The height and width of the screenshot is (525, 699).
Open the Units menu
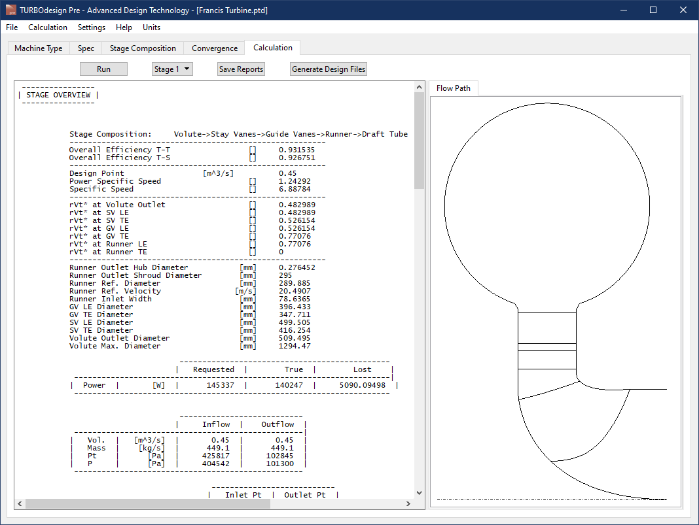tap(151, 27)
